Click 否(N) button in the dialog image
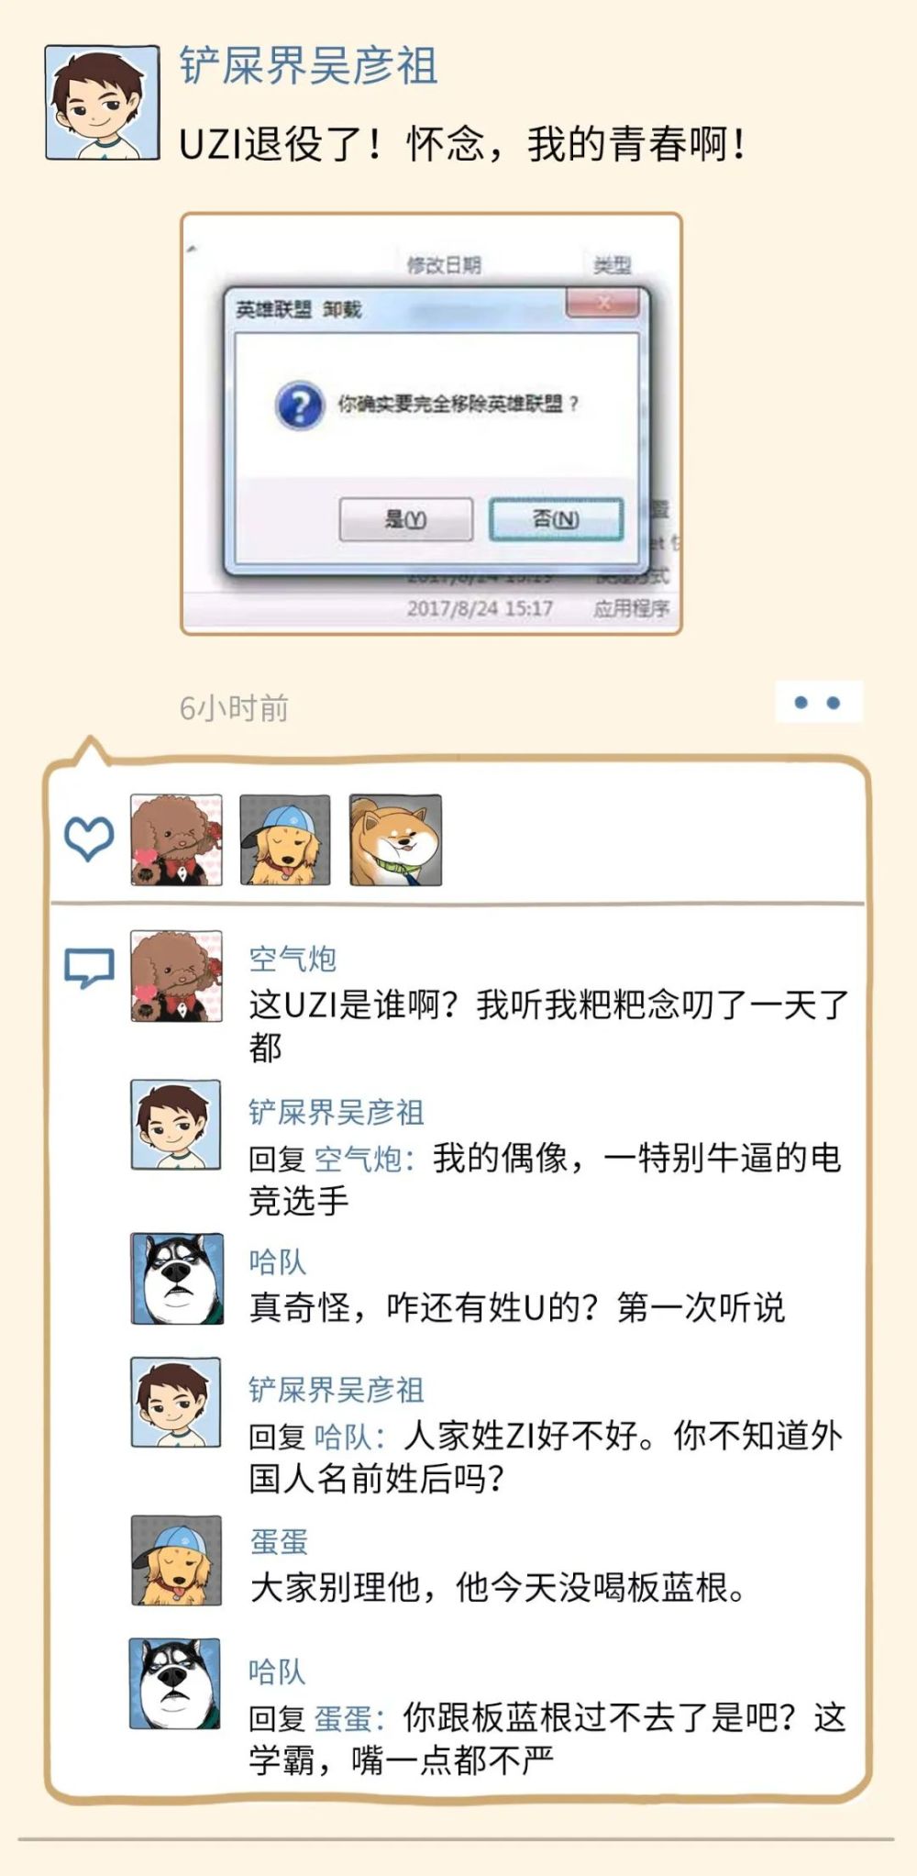 pos(556,519)
